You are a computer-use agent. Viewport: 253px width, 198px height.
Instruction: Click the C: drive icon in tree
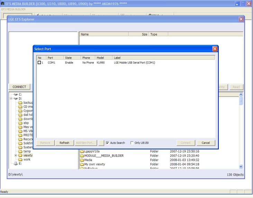tap(16, 94)
